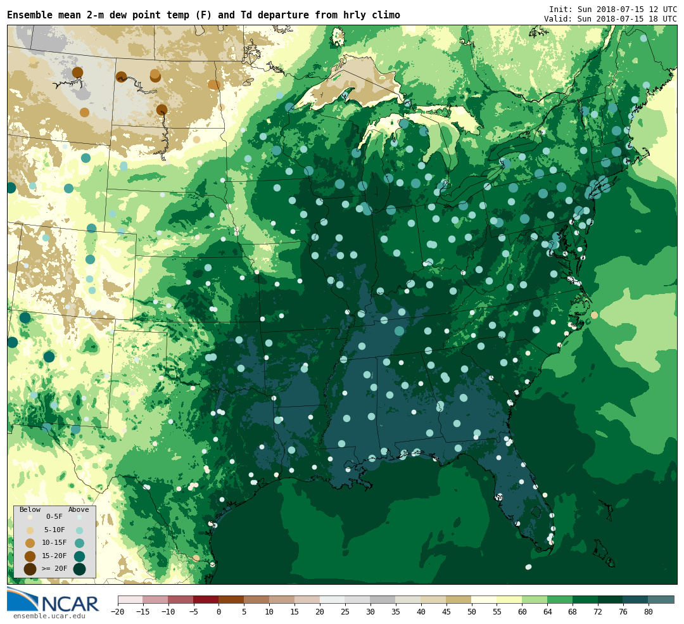Pick the Below 5-10F tan legend circle
Viewport: 684px width, 624px height.
[x=30, y=530]
